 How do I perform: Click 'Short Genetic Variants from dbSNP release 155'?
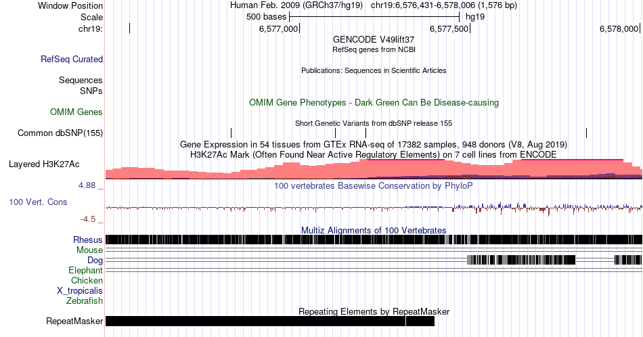tap(374, 123)
